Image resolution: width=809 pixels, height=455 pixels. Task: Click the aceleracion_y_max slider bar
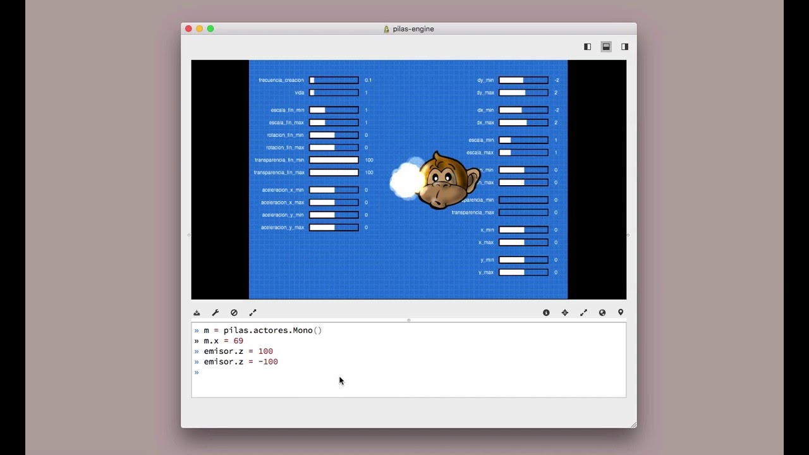click(x=334, y=227)
